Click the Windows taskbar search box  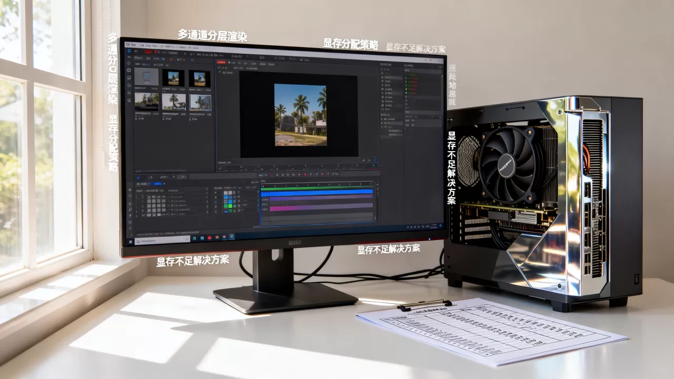click(163, 240)
